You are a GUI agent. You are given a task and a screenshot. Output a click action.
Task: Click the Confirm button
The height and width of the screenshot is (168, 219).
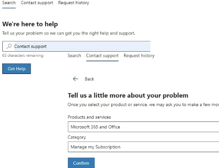[x=81, y=163]
